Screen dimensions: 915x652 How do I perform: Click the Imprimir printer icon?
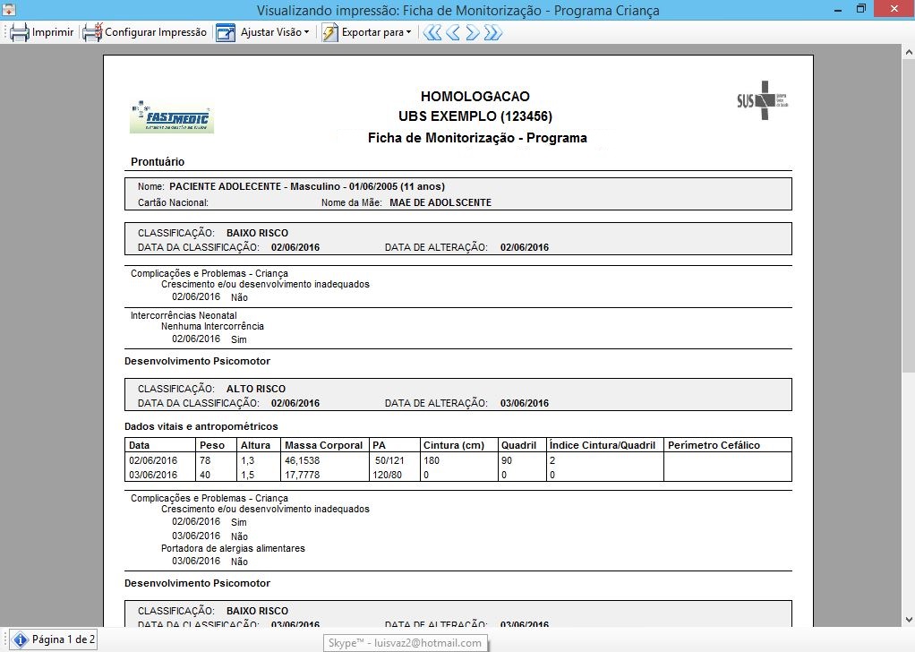pos(20,32)
